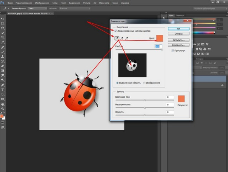Screen dimensions: 228x172
Task: Click the Загрузить... button
Action: (x=179, y=40)
